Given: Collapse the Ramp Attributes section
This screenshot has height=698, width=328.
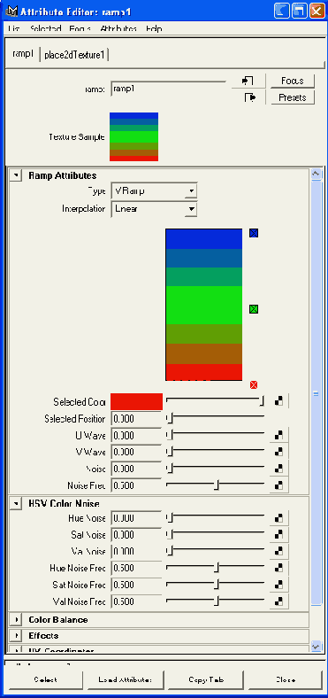Looking at the screenshot, I should (17, 175).
